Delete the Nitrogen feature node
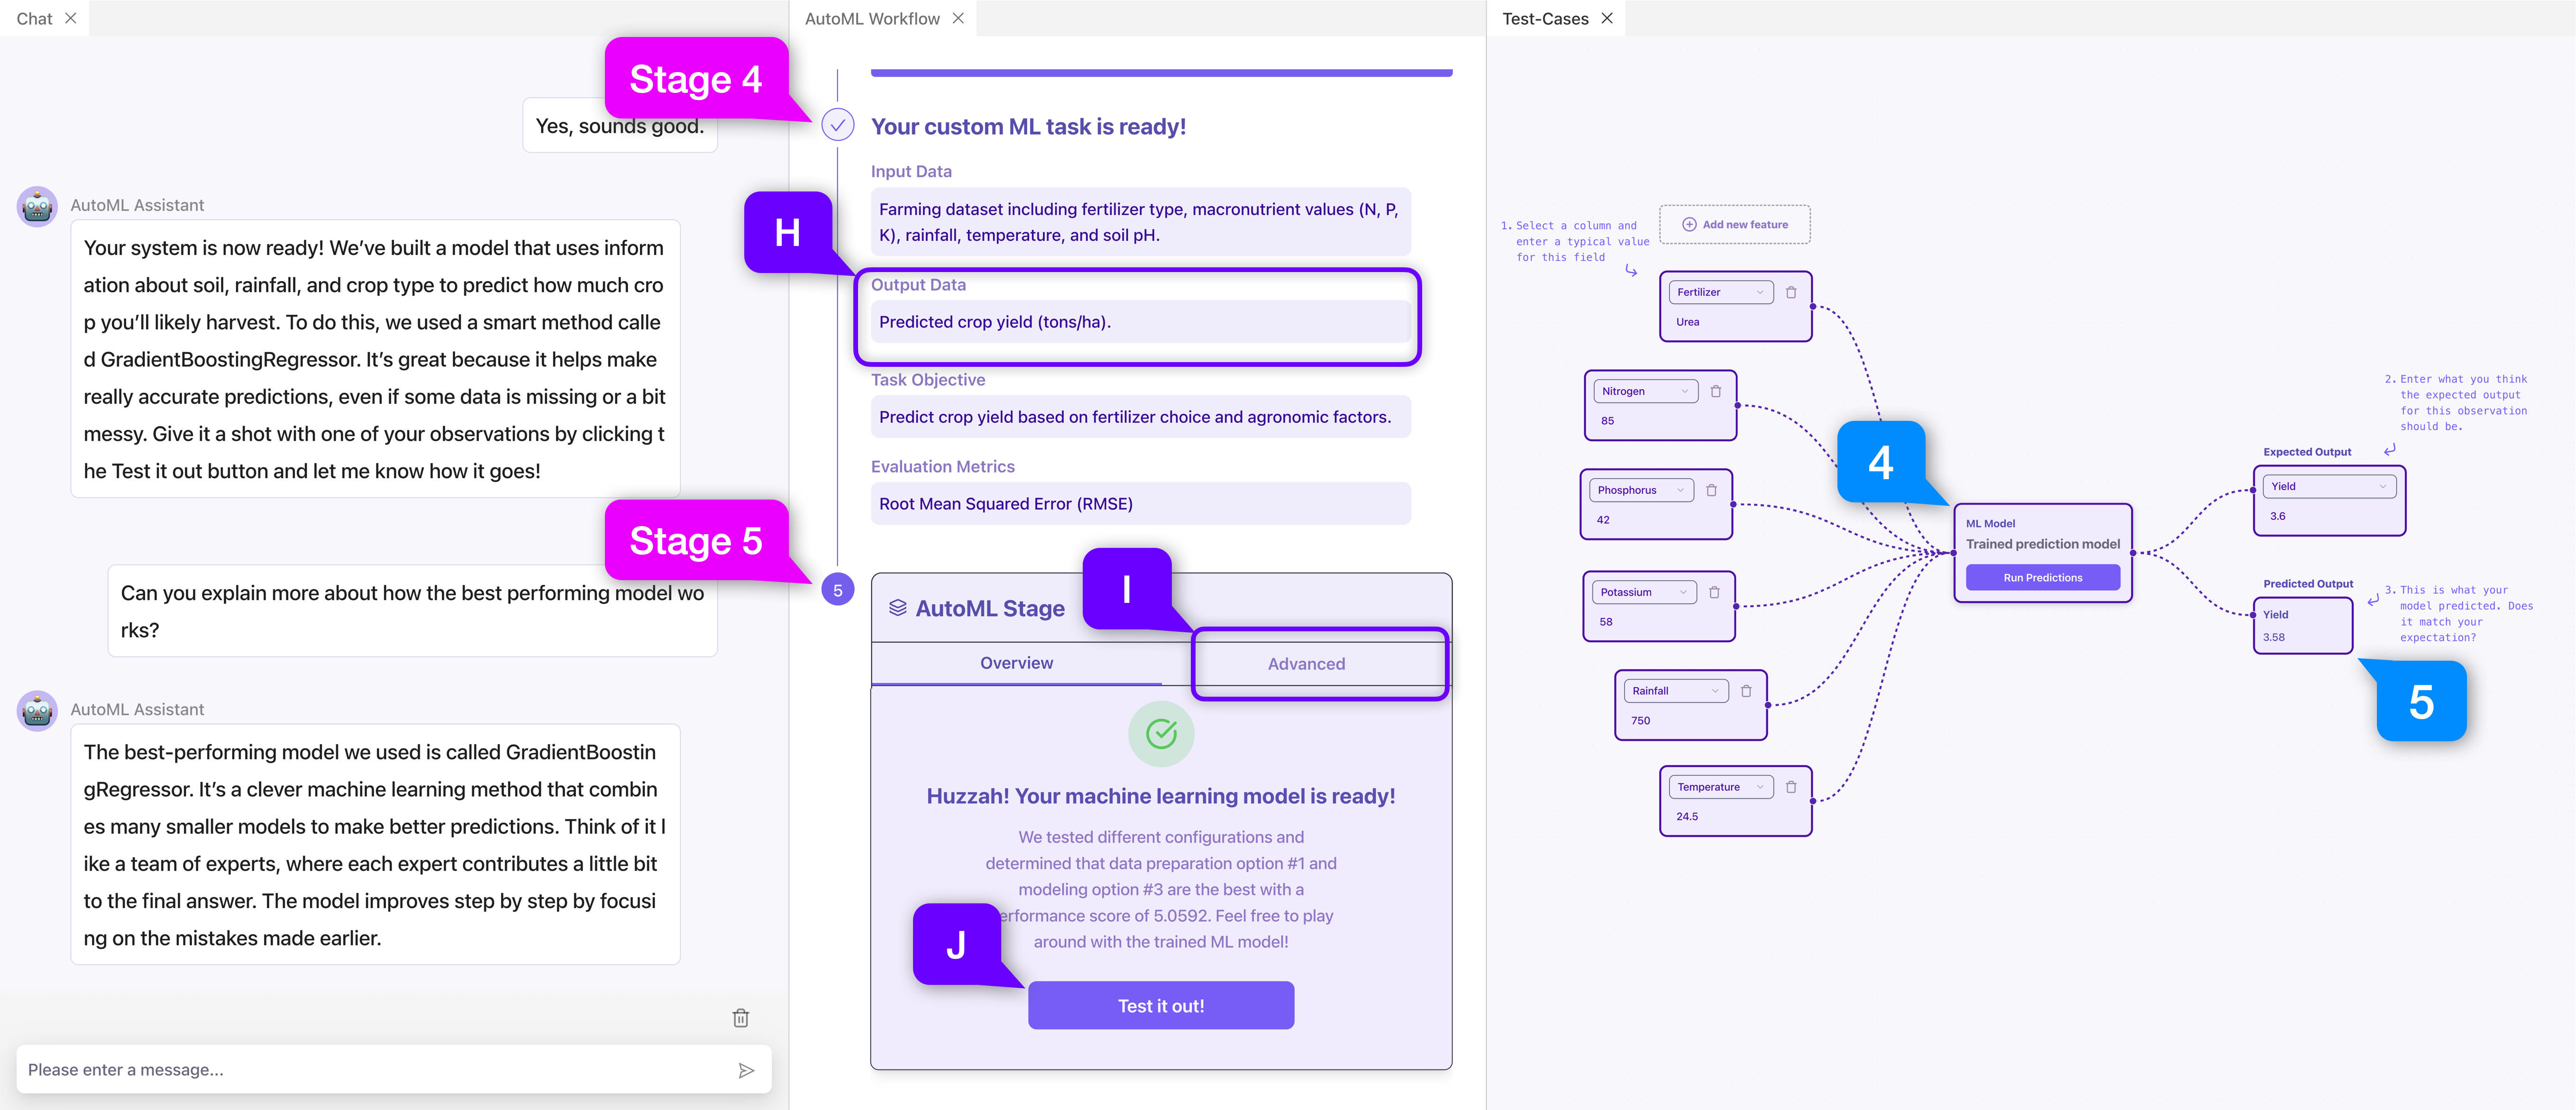2576x1110 pixels. (1716, 391)
